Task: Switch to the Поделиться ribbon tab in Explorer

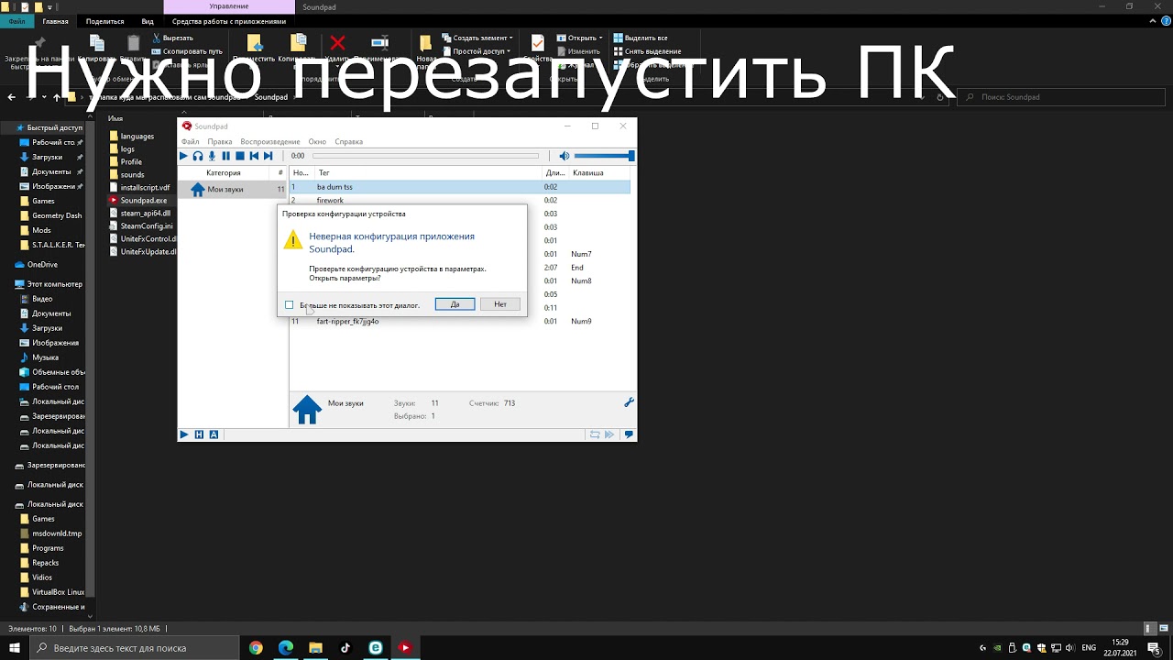Action: (x=104, y=21)
